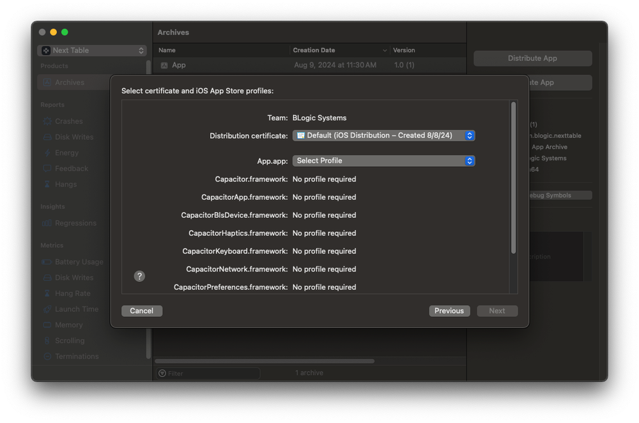Click the Filter field below the archive list

[208, 373]
